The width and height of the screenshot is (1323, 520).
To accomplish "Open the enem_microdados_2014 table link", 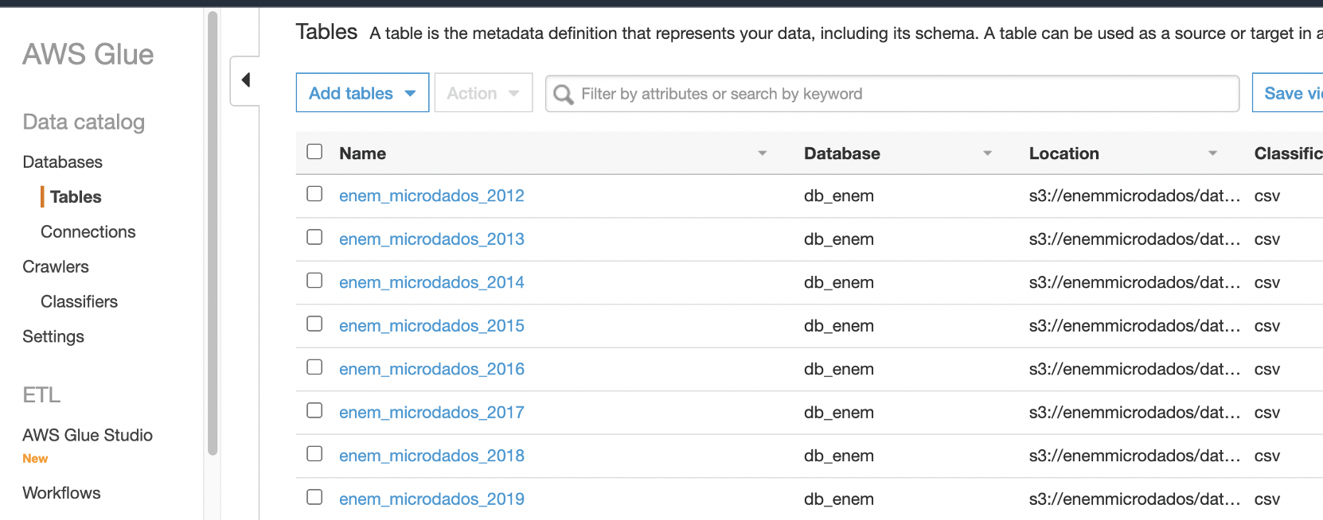I will tap(431, 282).
